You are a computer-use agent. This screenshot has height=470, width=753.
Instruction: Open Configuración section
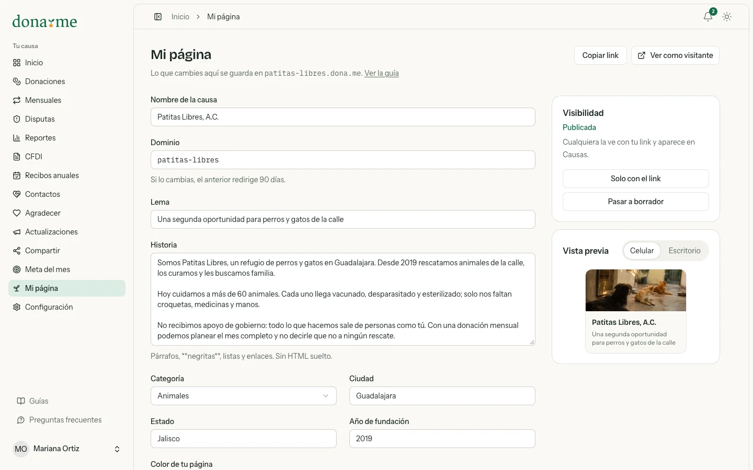[67, 307]
